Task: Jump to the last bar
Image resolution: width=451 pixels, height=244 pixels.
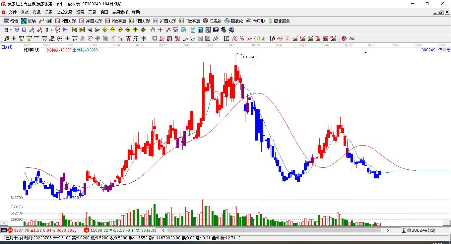Action: coord(82,30)
